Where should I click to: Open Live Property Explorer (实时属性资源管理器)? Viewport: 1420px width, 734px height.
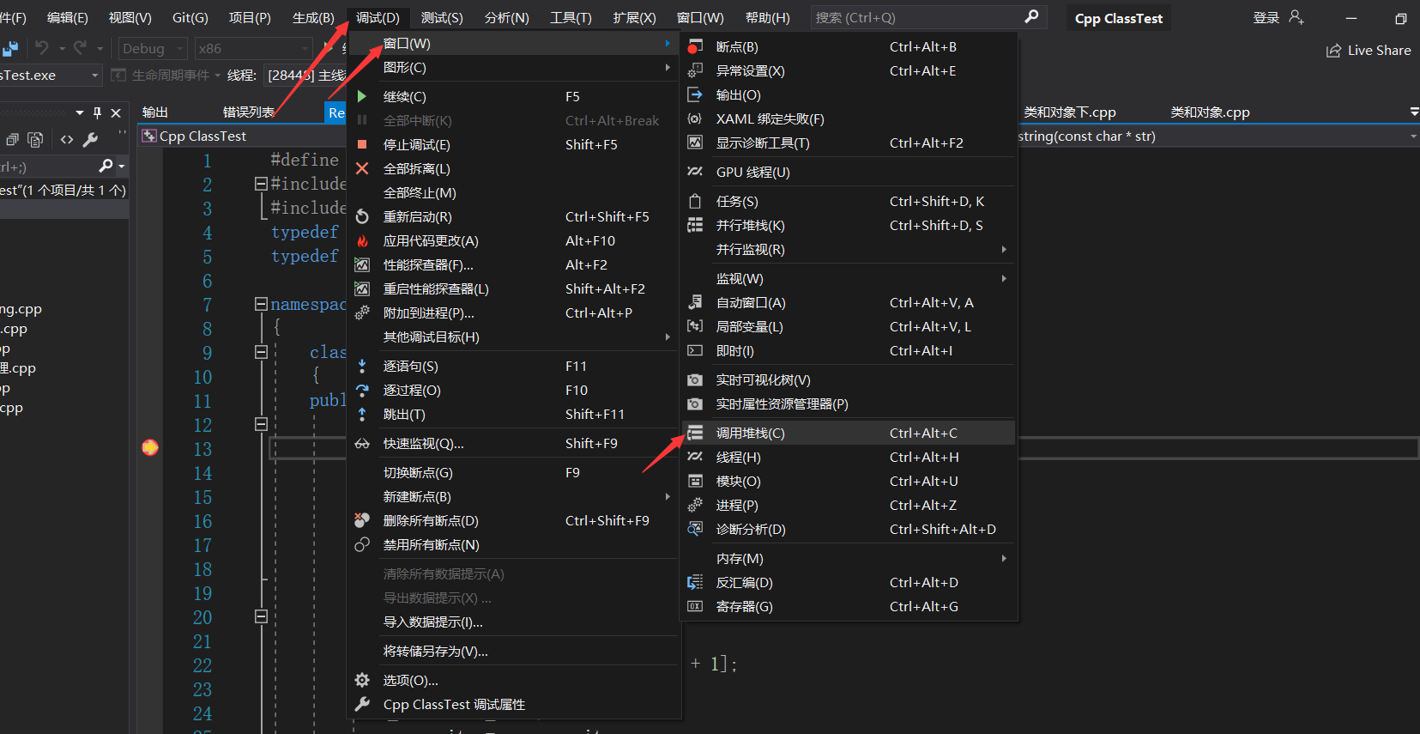[849, 404]
